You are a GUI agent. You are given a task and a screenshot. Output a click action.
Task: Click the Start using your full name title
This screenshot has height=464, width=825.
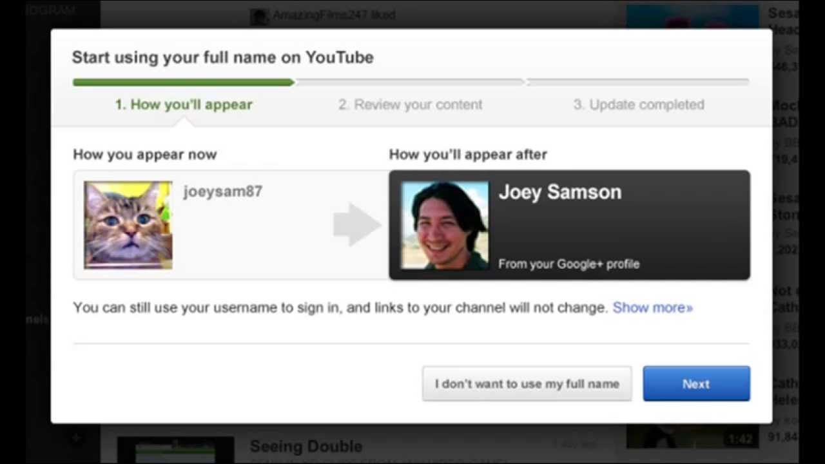(x=222, y=57)
